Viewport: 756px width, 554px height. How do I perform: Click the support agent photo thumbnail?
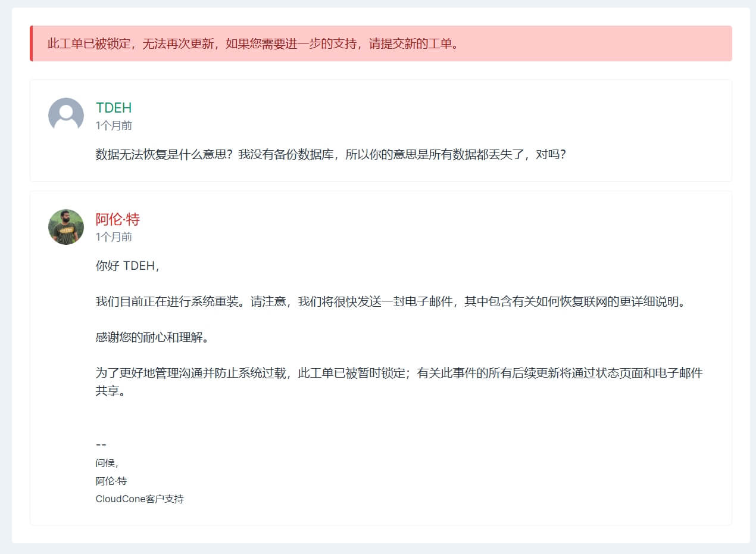point(65,227)
